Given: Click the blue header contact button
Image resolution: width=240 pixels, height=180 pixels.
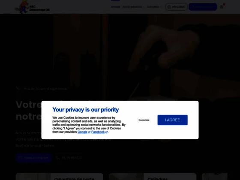Looking at the screenshot, I should [203, 7].
